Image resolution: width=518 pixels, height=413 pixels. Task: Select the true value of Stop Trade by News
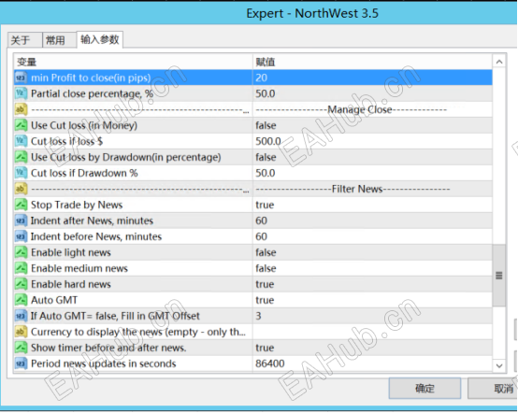point(265,205)
